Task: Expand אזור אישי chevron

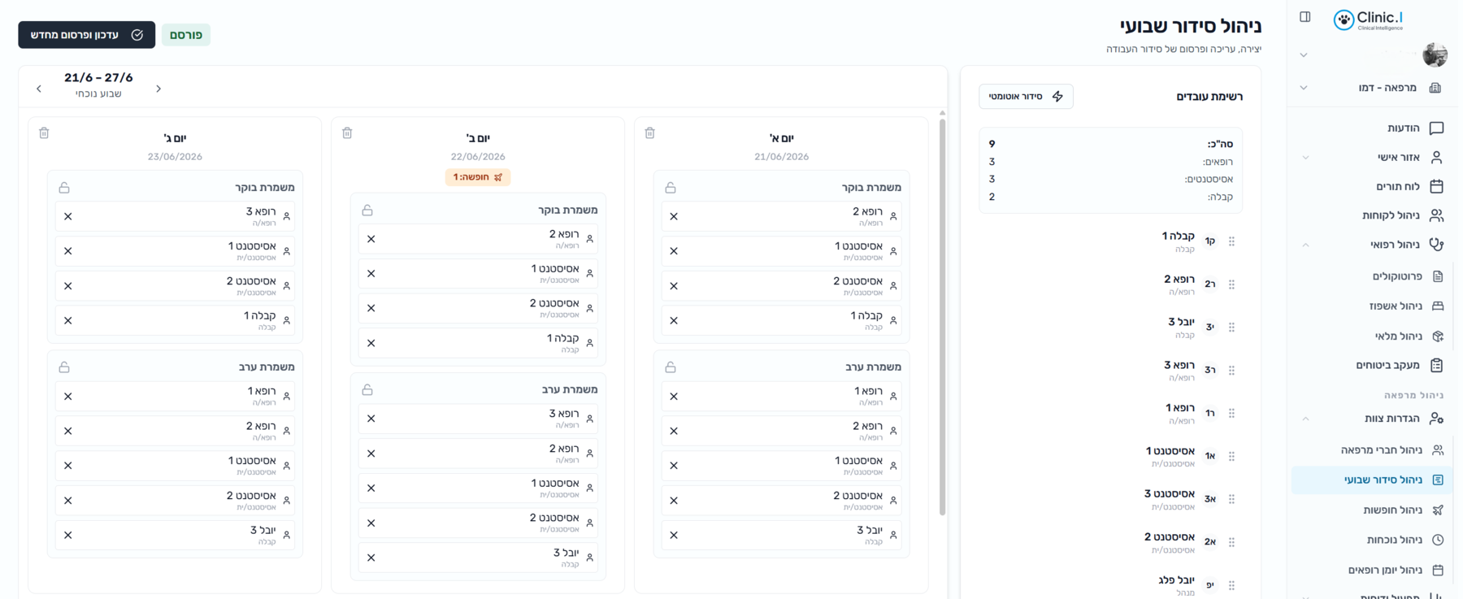Action: click(1305, 158)
